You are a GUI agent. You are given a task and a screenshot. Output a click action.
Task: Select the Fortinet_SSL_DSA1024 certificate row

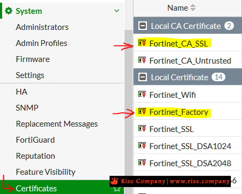click(188, 145)
